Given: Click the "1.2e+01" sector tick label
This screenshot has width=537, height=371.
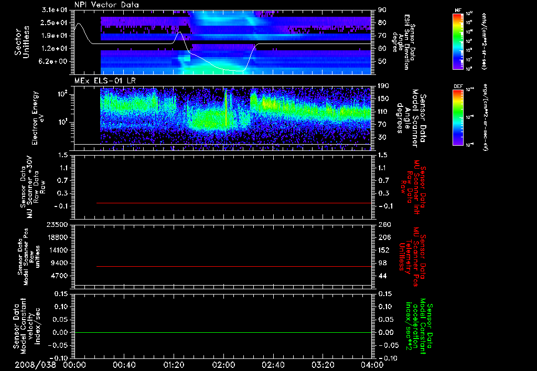Looking at the screenshot, I should point(55,49).
